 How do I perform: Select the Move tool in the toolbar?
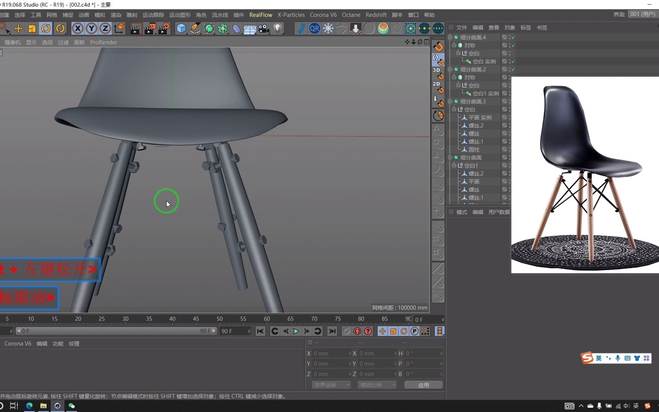[18, 28]
